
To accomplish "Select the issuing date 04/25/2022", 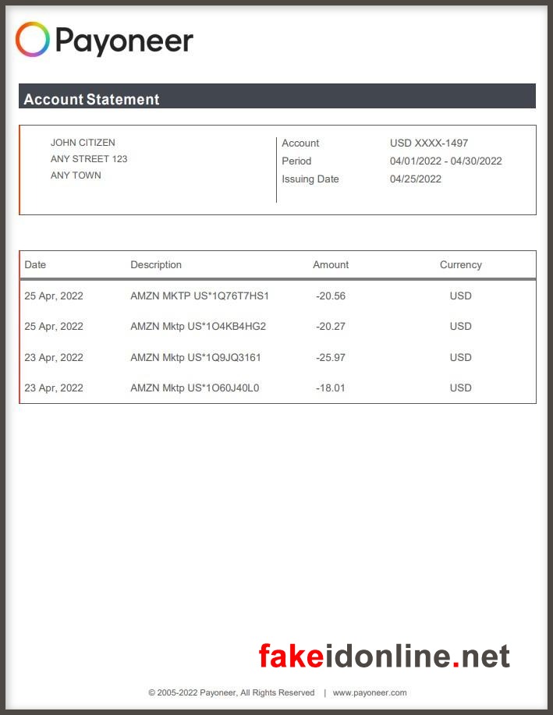I will 416,179.
